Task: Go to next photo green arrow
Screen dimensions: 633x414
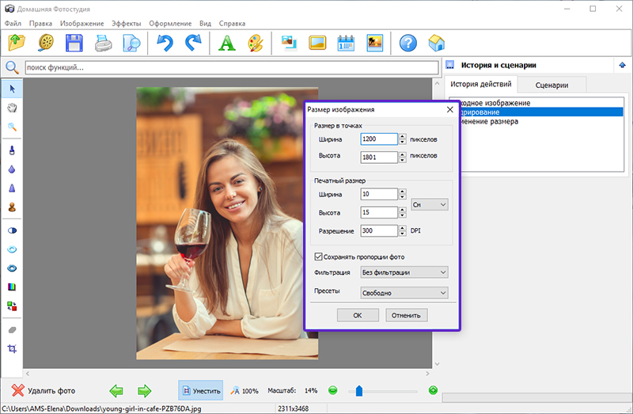Action: pyautogui.click(x=144, y=390)
